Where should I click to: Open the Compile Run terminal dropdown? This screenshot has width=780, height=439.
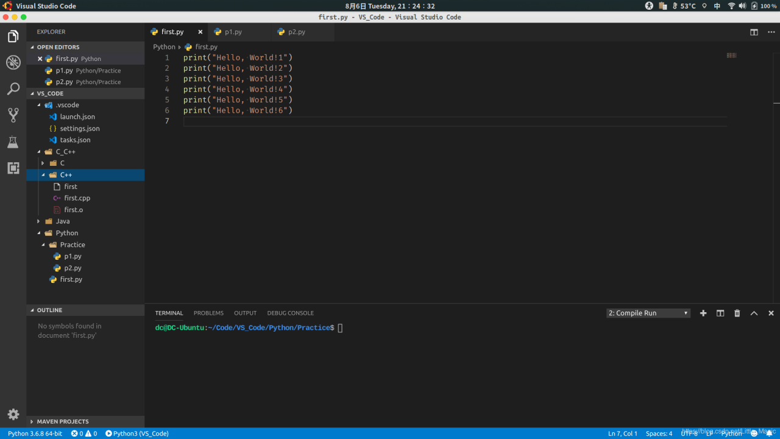click(648, 313)
